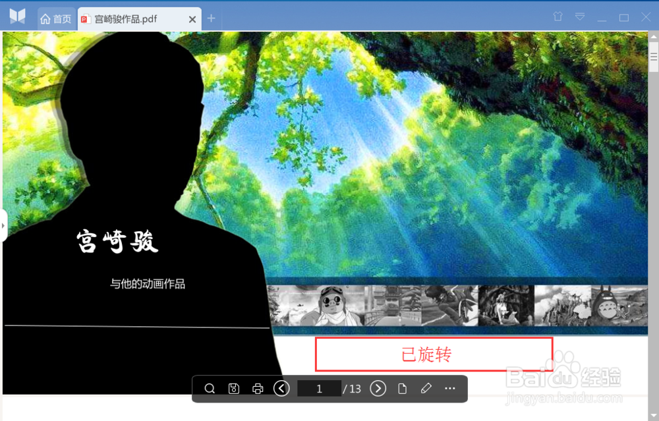659x421 pixels.
Task: Open search with the magnifier icon
Action: [210, 389]
